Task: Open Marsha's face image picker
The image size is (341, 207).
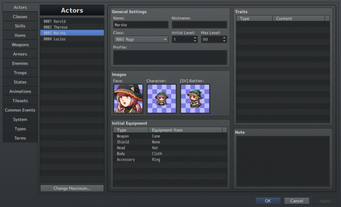Action: (128, 99)
